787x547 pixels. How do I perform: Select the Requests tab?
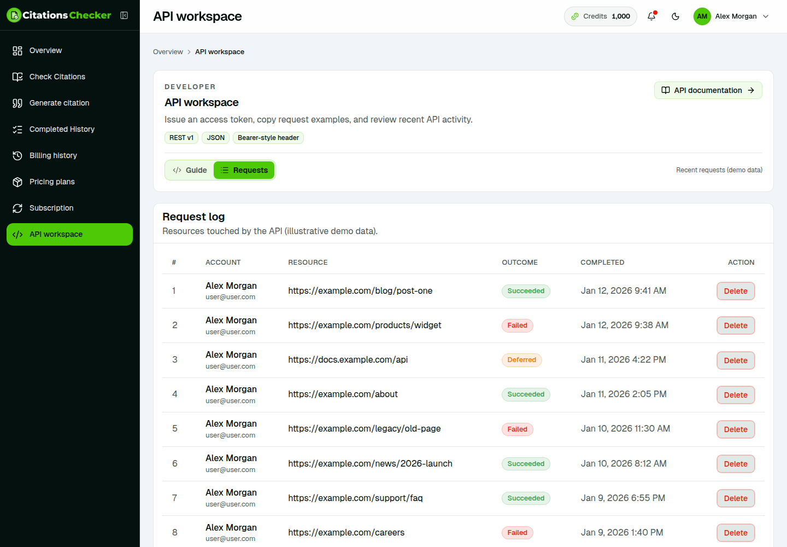pyautogui.click(x=244, y=170)
